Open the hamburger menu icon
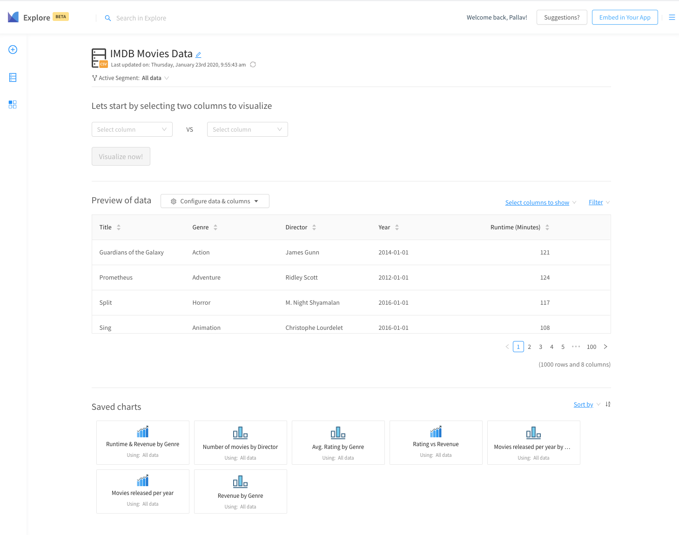679x535 pixels. 672,17
